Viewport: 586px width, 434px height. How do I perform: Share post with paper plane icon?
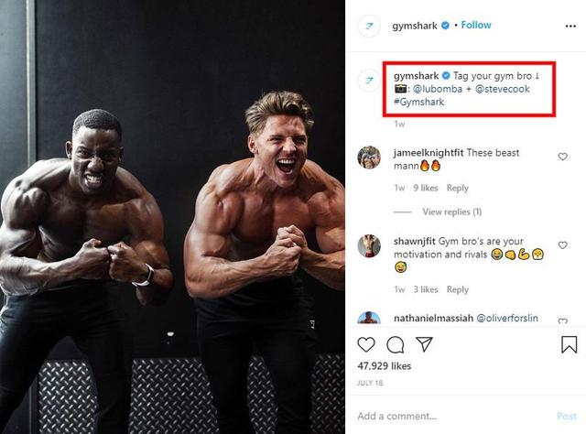tap(424, 345)
